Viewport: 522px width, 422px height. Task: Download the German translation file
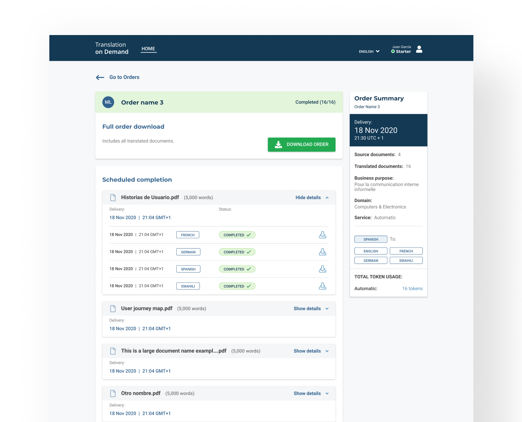click(x=322, y=252)
